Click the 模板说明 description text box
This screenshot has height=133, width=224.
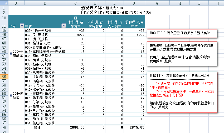point(182,53)
